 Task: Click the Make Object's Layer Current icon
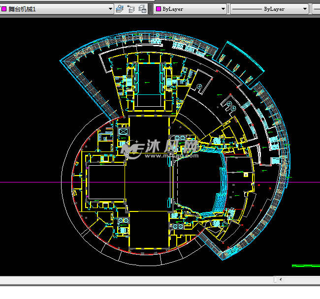pyautogui.click(x=120, y=9)
